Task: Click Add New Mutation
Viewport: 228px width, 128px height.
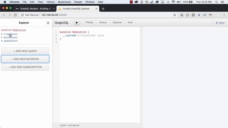Action: [x=25, y=59]
